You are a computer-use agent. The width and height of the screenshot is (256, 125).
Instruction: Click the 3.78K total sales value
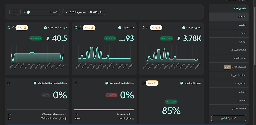tap(192, 39)
